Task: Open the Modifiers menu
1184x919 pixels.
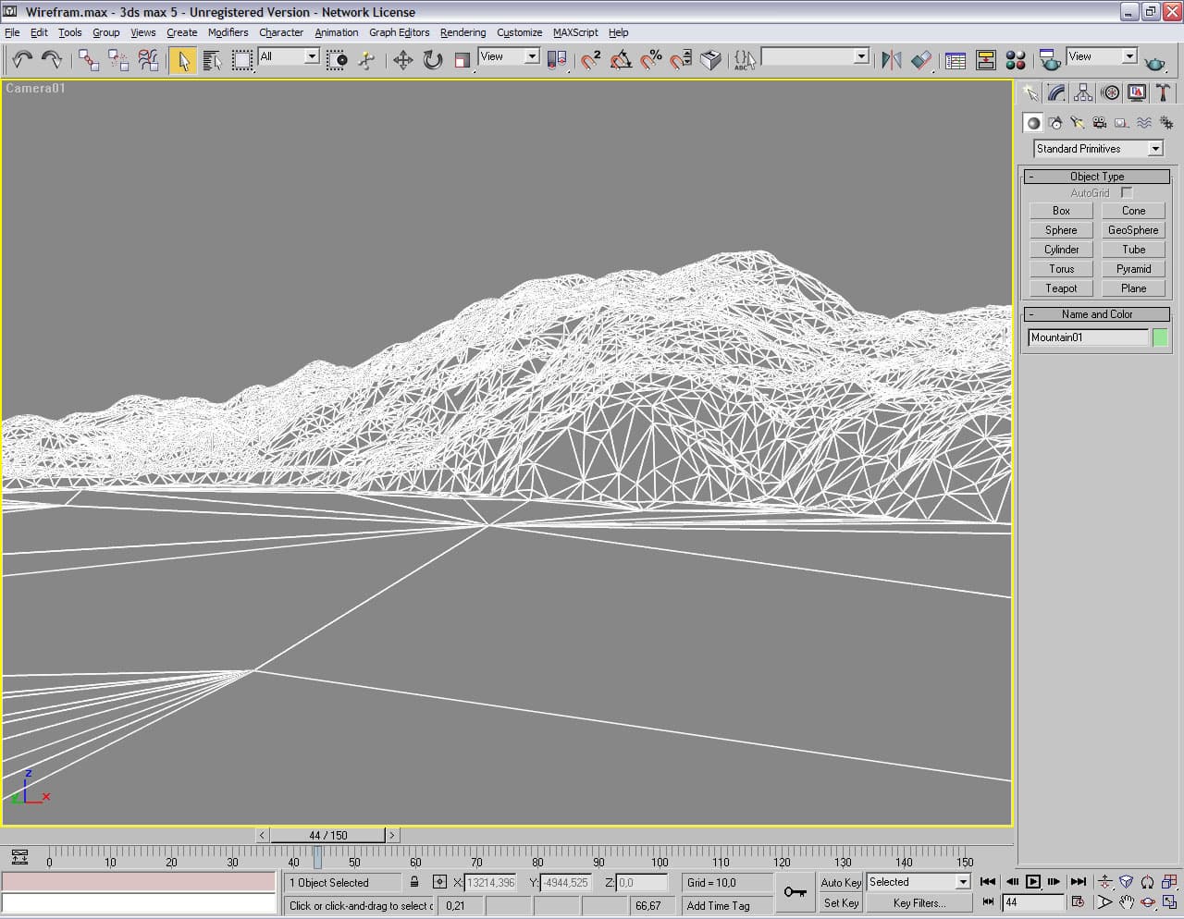Action: 228,32
